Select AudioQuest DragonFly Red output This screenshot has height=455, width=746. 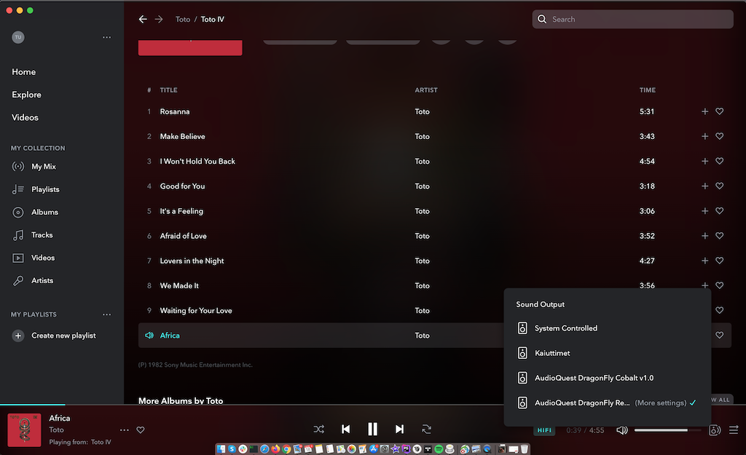click(582, 403)
